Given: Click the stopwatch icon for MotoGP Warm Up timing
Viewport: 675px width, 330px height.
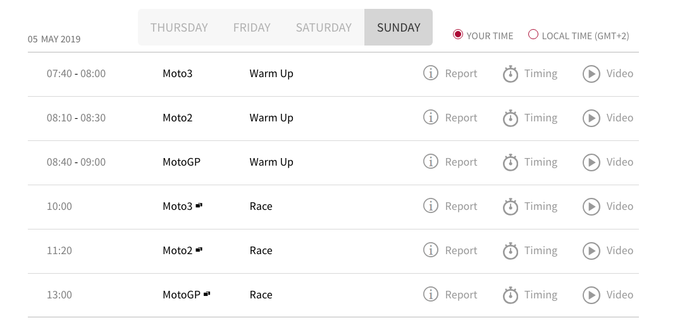Looking at the screenshot, I should (x=511, y=162).
